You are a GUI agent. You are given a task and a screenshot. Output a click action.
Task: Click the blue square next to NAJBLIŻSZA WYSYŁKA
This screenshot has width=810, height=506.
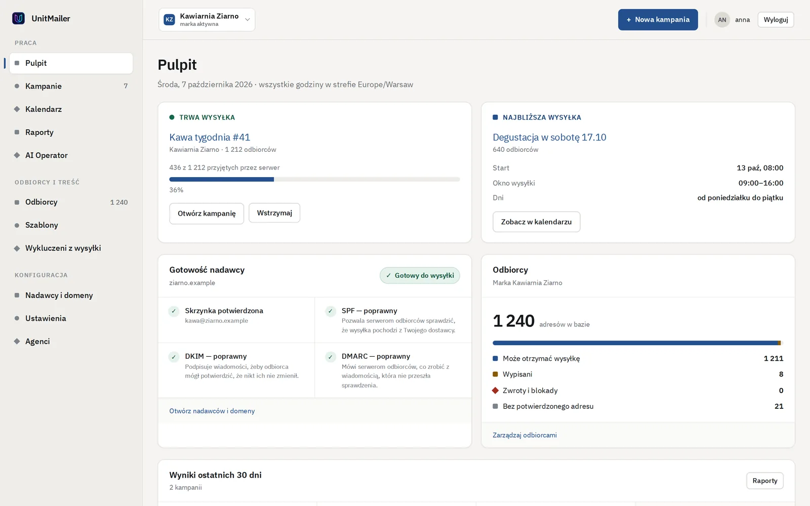point(495,117)
